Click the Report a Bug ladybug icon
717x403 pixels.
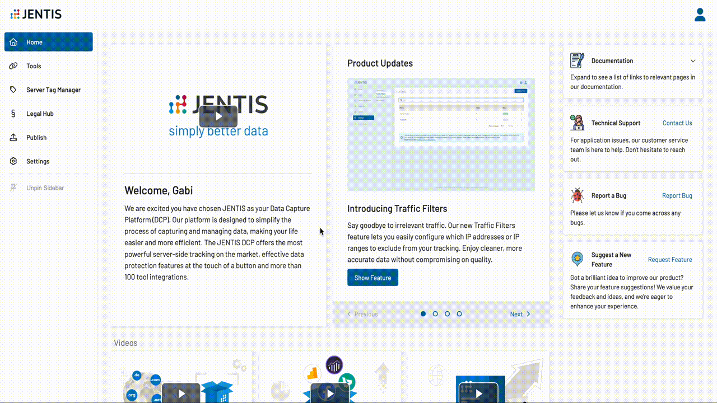coord(577,195)
